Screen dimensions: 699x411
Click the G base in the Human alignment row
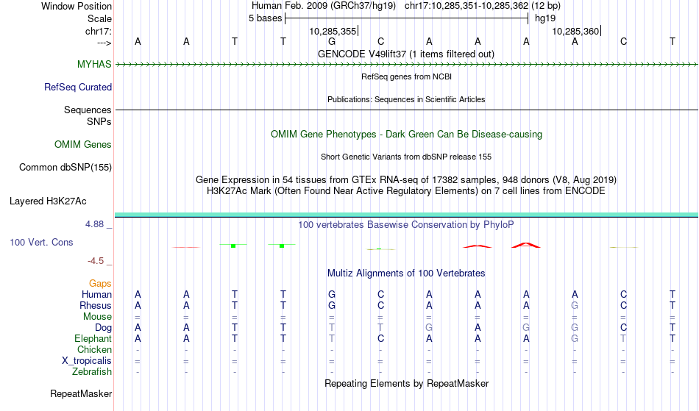(x=332, y=294)
